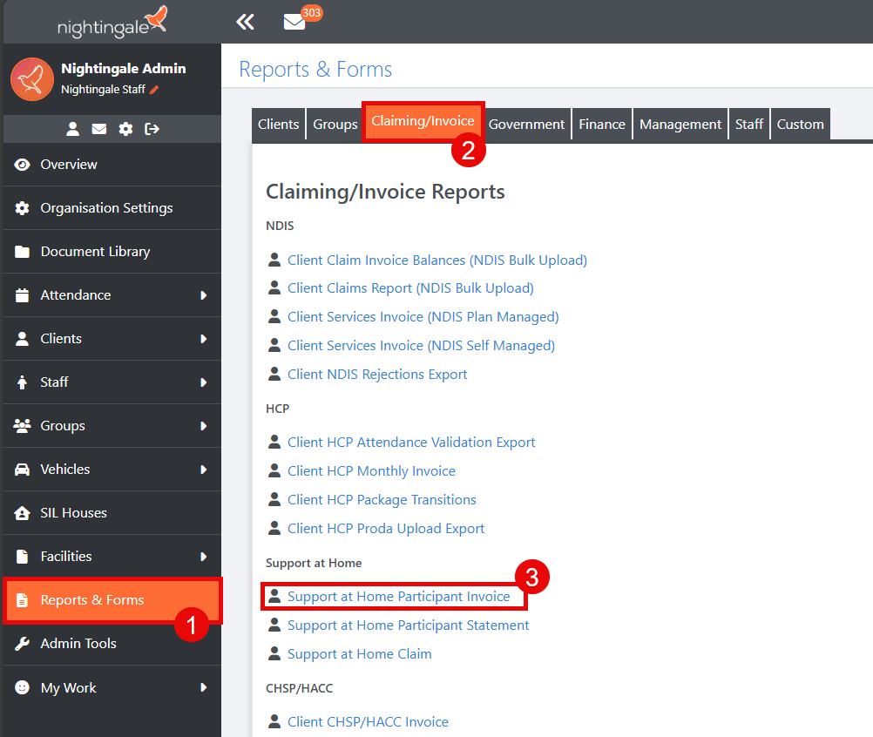Click the Groups people icon in sidebar
Screen dimensions: 873x737
pos(22,426)
